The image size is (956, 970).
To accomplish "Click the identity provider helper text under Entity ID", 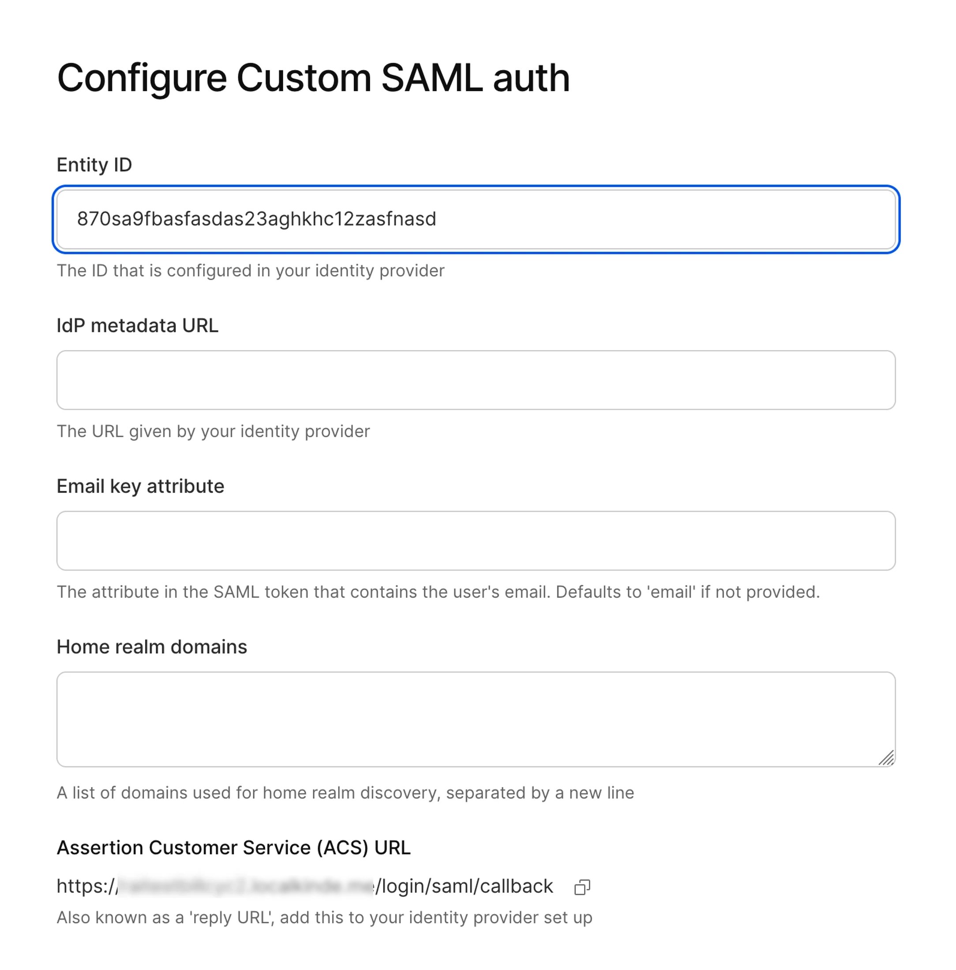I will pyautogui.click(x=251, y=270).
